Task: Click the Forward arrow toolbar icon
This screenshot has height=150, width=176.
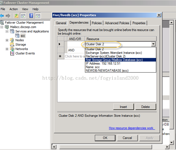Action: click(8, 16)
